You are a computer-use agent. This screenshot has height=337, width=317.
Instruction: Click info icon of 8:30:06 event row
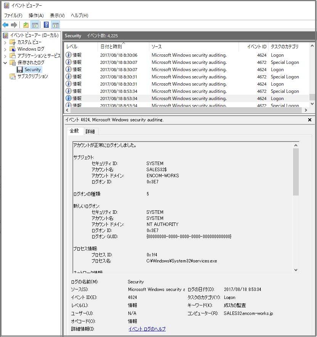click(x=69, y=55)
